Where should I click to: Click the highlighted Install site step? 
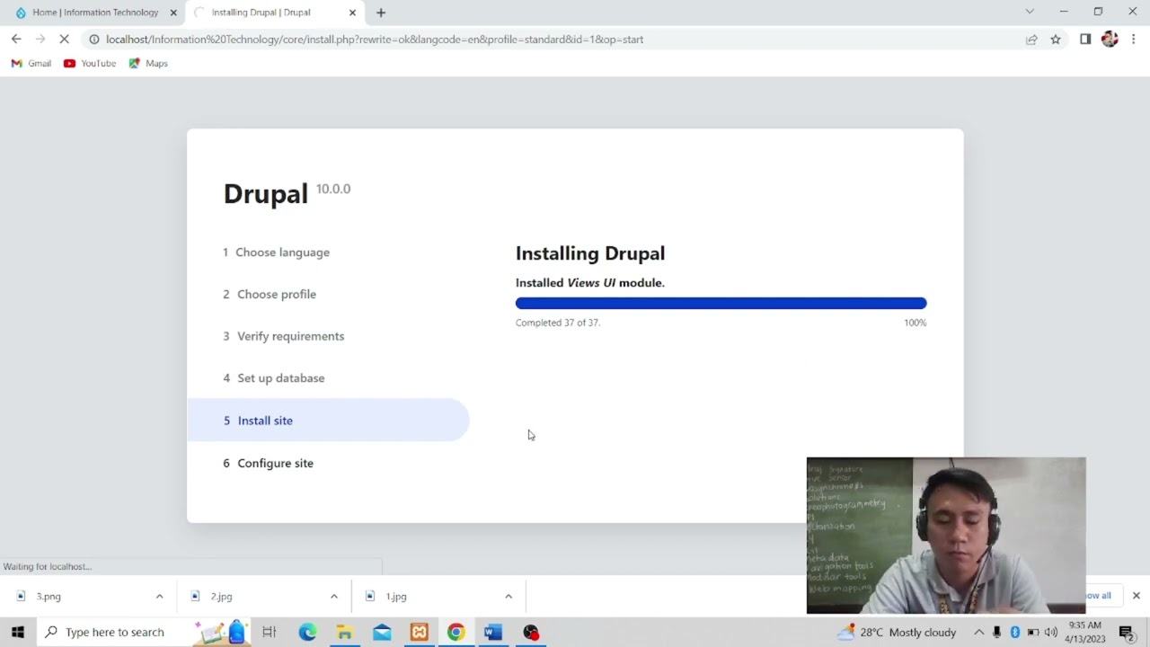point(328,421)
